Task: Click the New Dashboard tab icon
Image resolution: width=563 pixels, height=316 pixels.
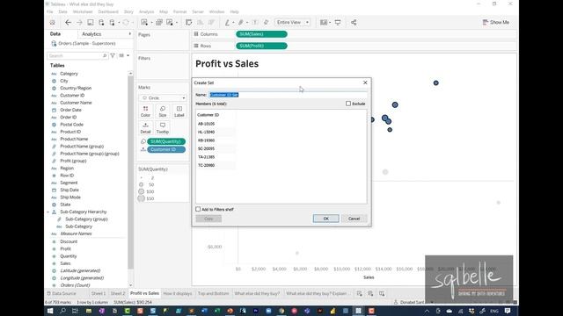Action: (x=370, y=293)
